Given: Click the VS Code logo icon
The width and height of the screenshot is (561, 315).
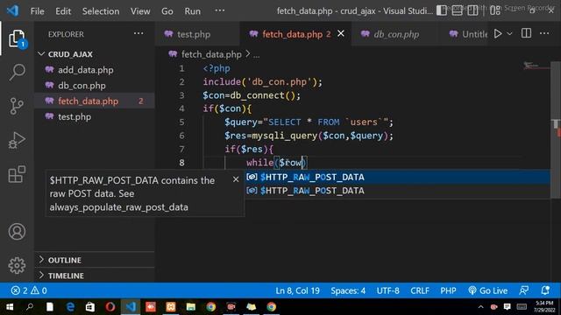Looking at the screenshot, I should [13, 10].
